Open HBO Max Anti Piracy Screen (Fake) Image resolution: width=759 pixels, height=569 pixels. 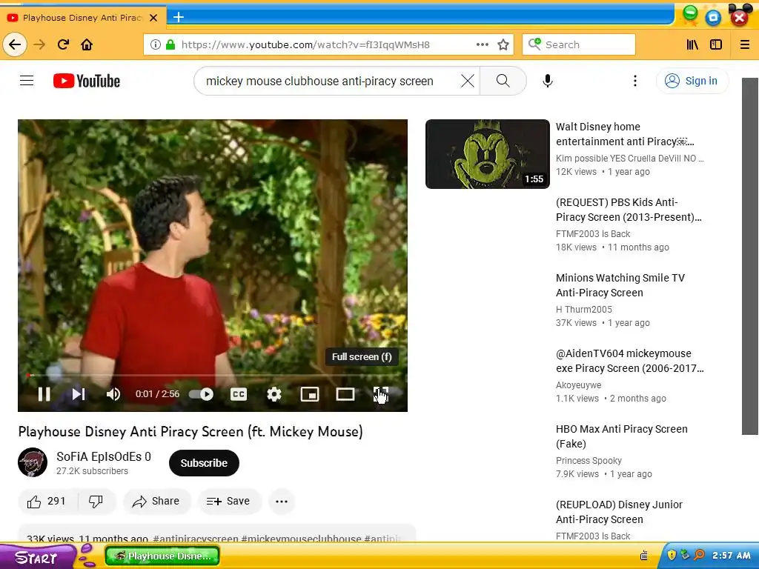pos(622,436)
